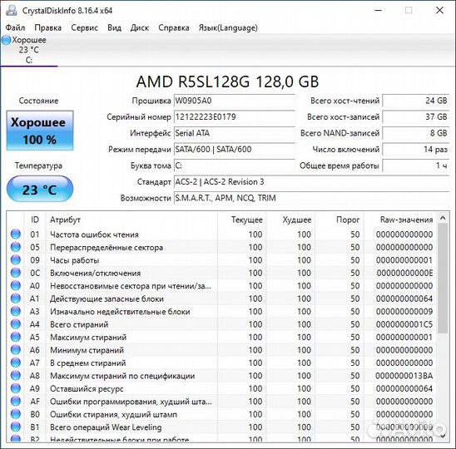This screenshot has width=456, height=449.
Task: Click the interface field Serial ATA
Action: click(x=235, y=133)
